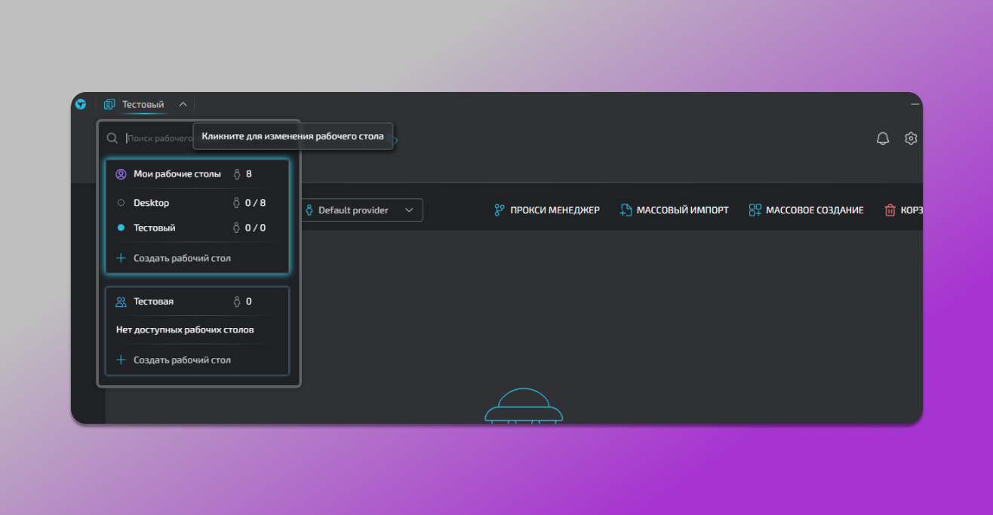Viewport: 993px width, 515px height.
Task: Select the Тестовый workspace radio button
Action: click(121, 228)
